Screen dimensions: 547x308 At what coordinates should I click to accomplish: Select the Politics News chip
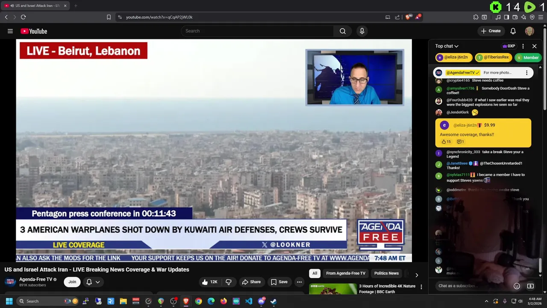click(386, 273)
